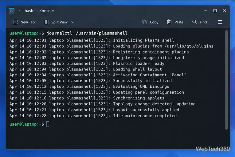The height and width of the screenshot is (157, 235).
Task: Click the cursor at the bottom prompt
Action: 48,124
